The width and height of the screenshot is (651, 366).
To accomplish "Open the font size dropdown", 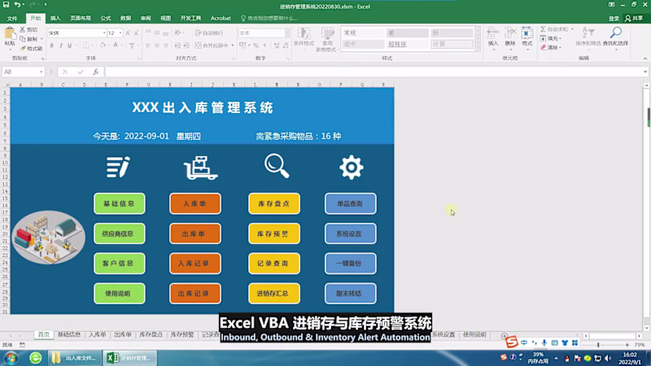I will click(x=120, y=33).
